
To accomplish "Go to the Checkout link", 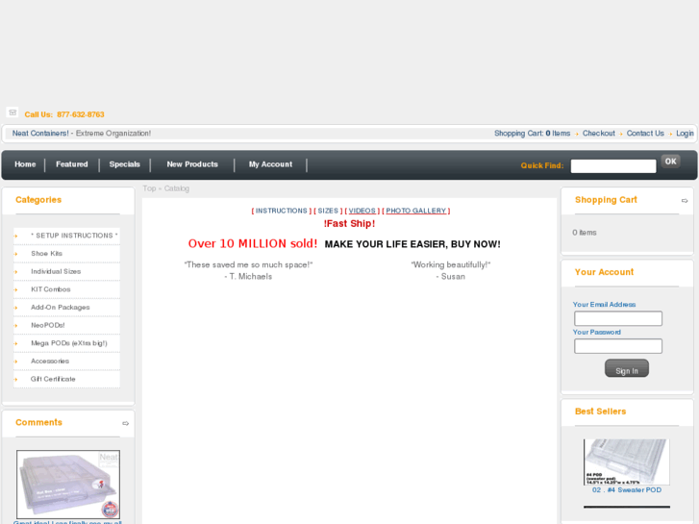I will (x=599, y=134).
